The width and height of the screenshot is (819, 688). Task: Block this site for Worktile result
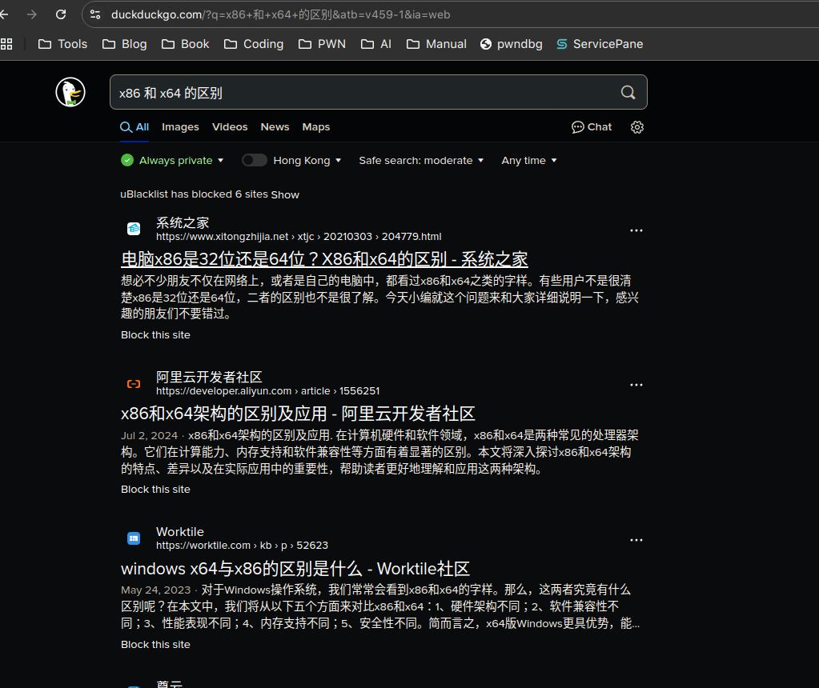[155, 645]
